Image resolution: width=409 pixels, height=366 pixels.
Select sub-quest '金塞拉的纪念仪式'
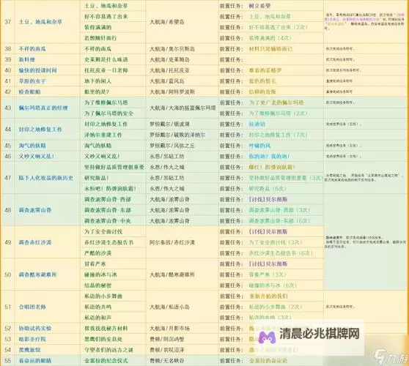tap(106, 361)
